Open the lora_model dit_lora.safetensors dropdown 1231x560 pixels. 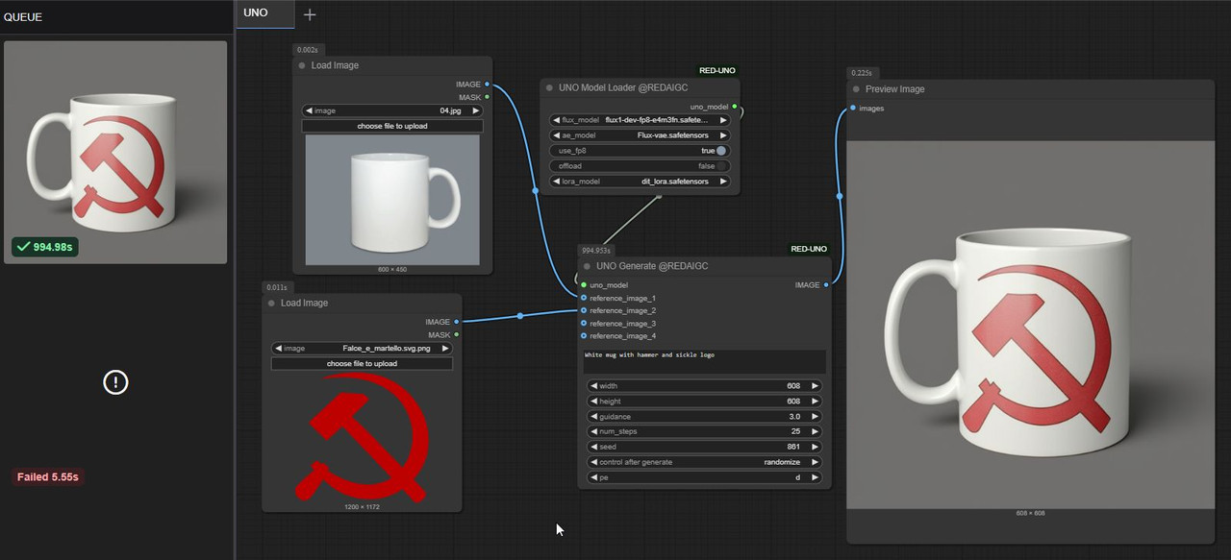pyautogui.click(x=640, y=181)
